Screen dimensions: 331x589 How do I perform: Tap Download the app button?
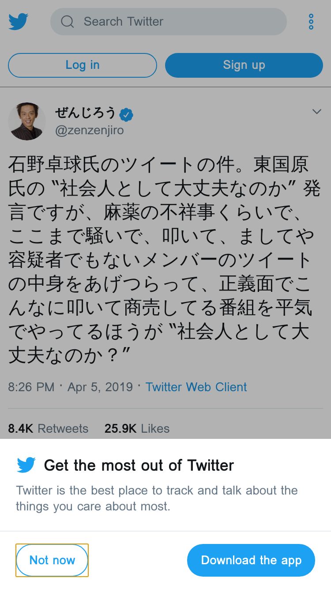(x=251, y=560)
